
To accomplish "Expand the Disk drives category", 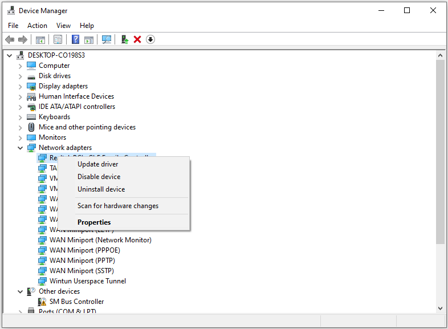I will (21, 76).
